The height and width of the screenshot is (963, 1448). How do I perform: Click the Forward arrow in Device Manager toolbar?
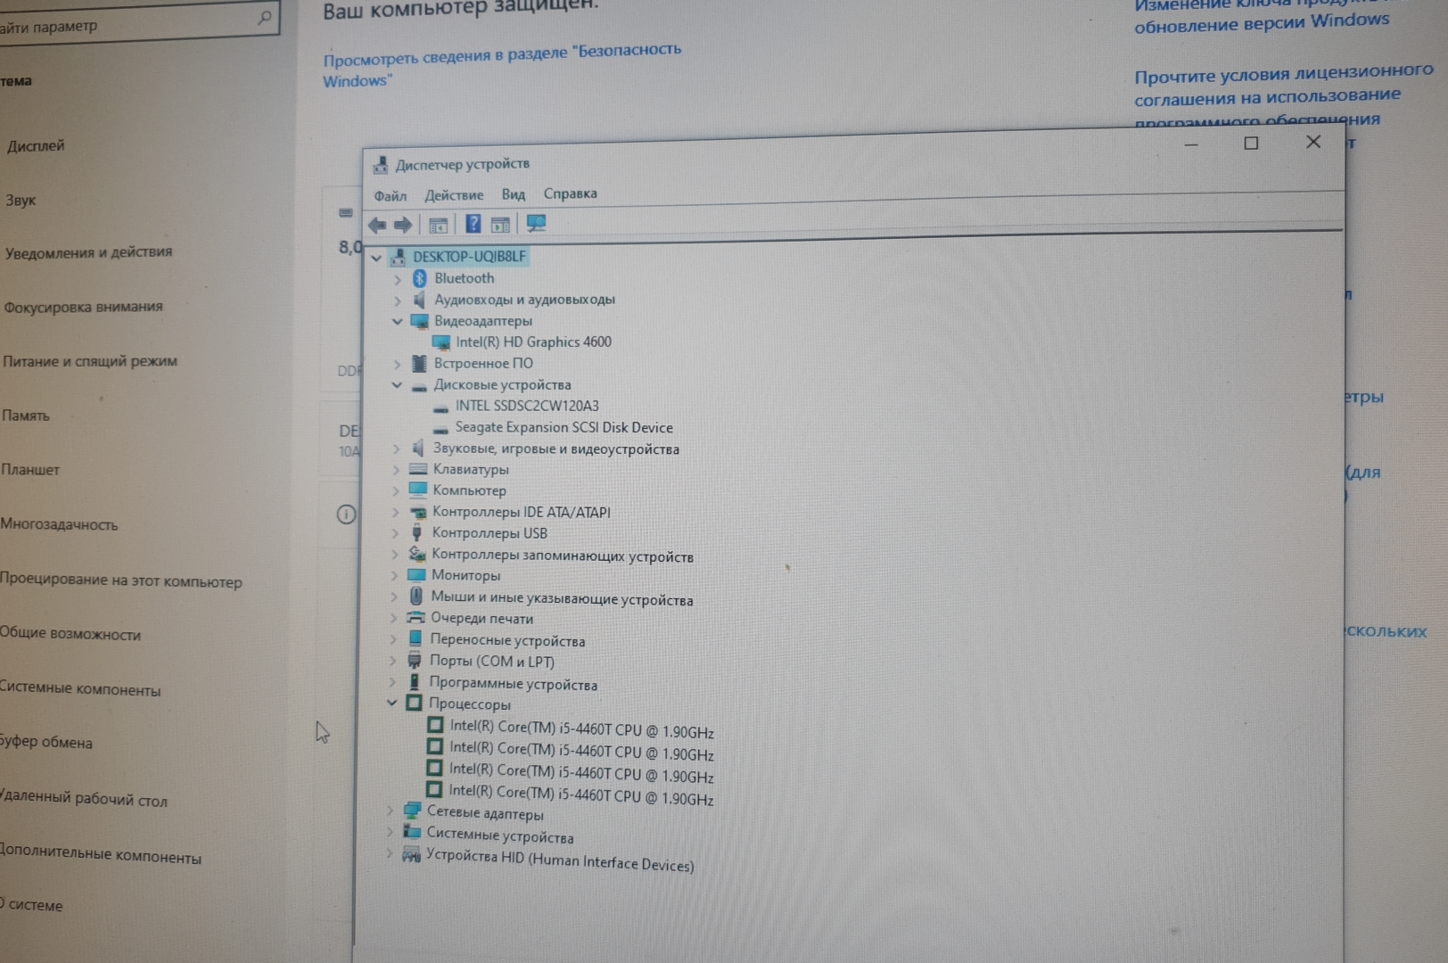(x=403, y=226)
